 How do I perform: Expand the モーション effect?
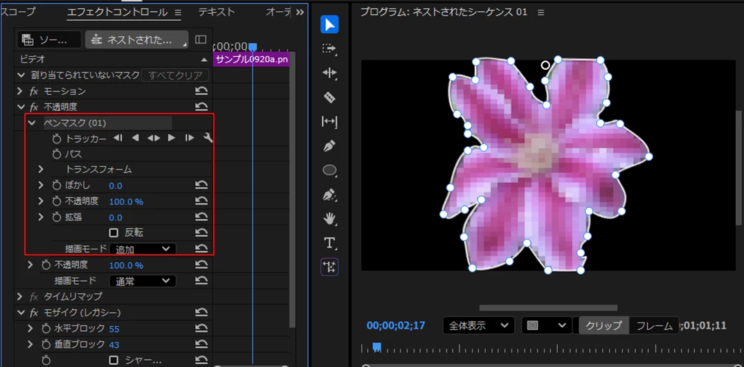point(19,91)
